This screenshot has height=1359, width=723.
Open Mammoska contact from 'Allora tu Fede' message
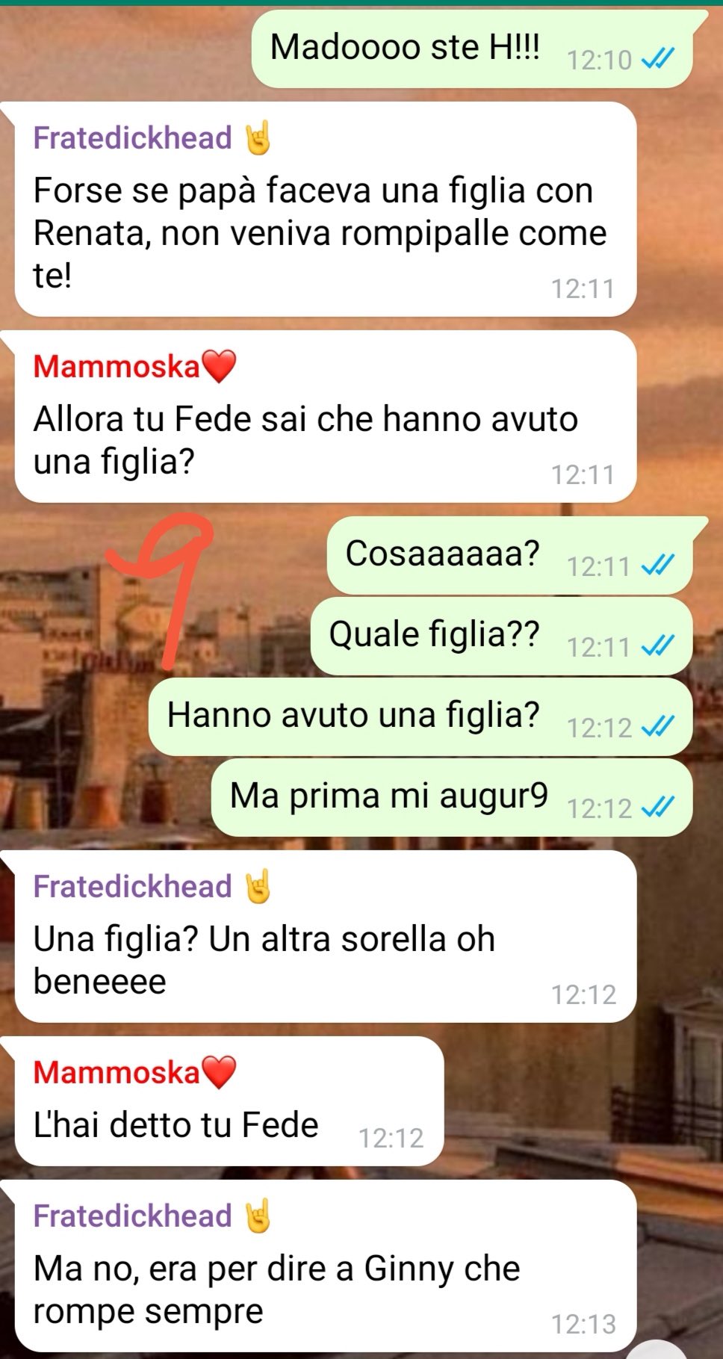[117, 367]
